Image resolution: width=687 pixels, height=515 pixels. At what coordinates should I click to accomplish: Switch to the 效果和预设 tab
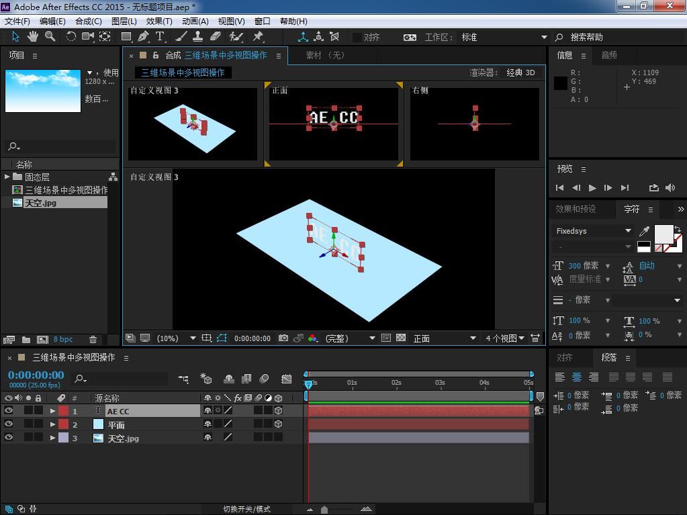(x=576, y=209)
